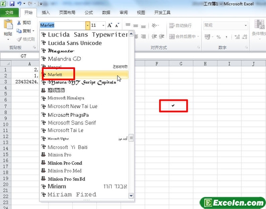Click the Cut scissors icon
The width and height of the screenshot is (266, 209).
click(x=19, y=22)
